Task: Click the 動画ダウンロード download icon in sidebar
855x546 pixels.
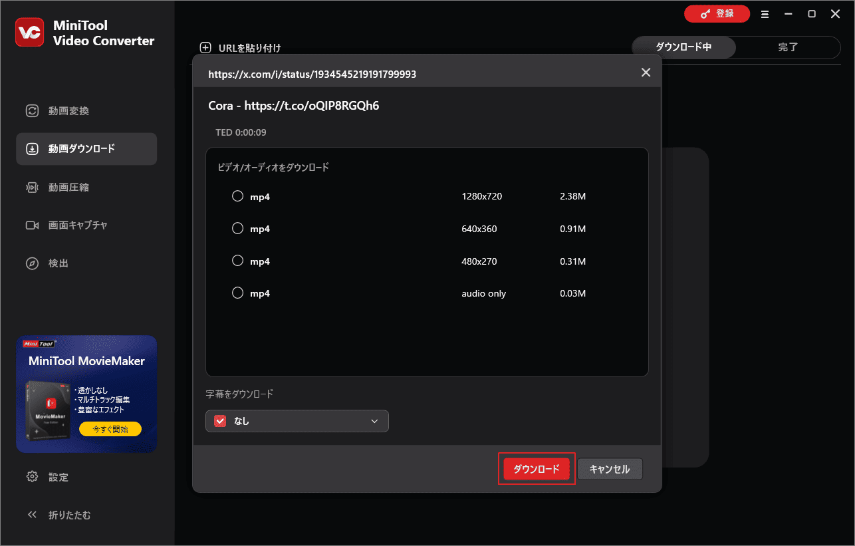Action: [x=32, y=149]
